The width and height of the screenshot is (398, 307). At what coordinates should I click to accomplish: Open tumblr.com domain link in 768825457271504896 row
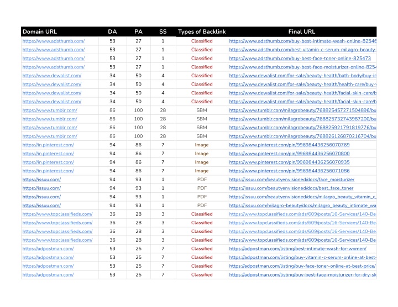pos(50,110)
